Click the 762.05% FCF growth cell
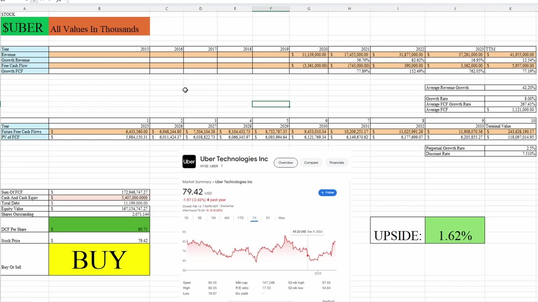Image resolution: width=538 pixels, height=302 pixels. coord(455,71)
